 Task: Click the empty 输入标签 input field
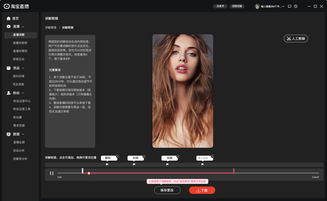click(x=205, y=158)
